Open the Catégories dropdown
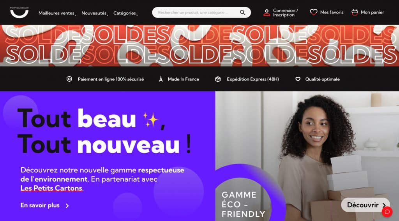 [x=125, y=13]
